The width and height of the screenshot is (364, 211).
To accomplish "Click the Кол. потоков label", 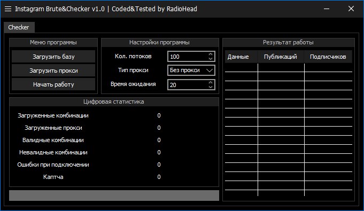I will (133, 56).
